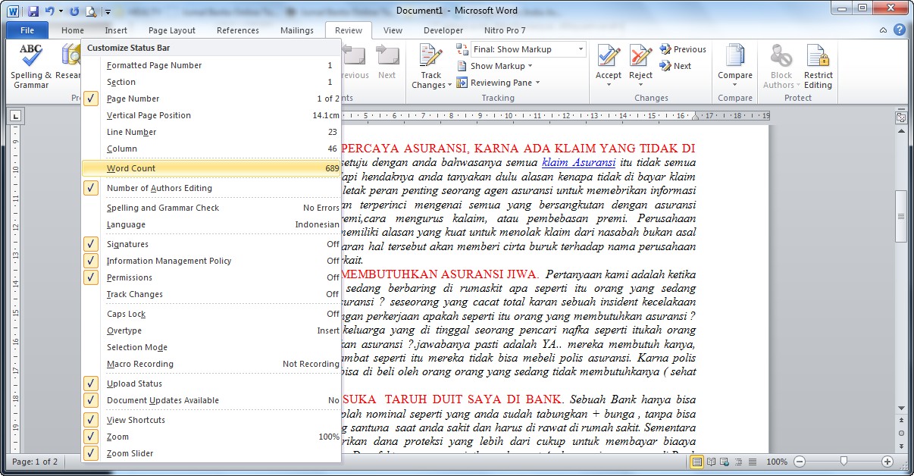The width and height of the screenshot is (914, 476).
Task: Click the Restrict Editing icon
Action: (818, 58)
